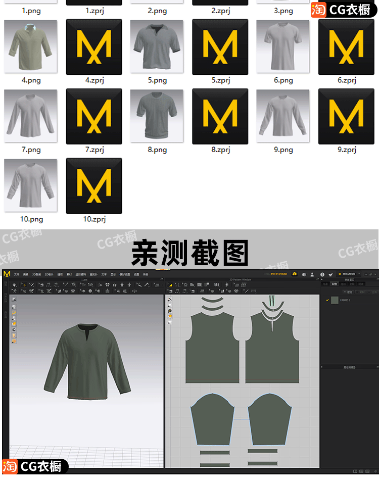
Task: Select the 5.png polo shirt thumbnail
Action: 157,46
